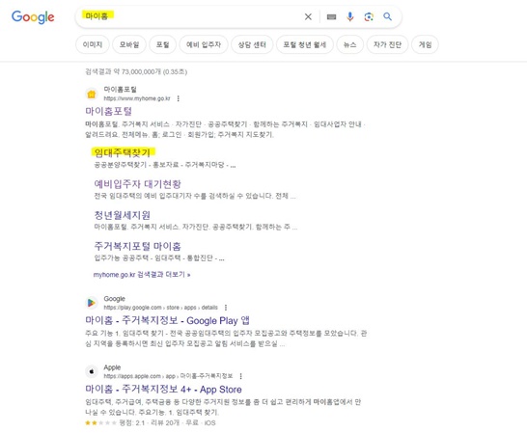Click the star rating under App Store result

pos(100,422)
